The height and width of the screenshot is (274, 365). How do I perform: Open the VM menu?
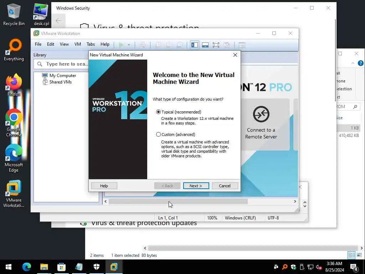(x=77, y=44)
